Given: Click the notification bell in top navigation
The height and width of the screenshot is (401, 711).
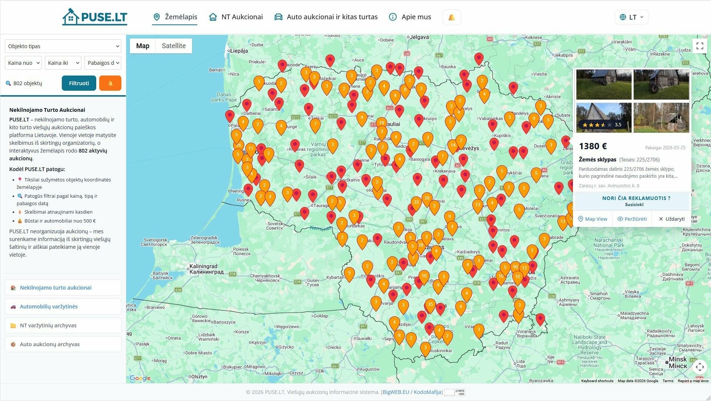Looking at the screenshot, I should [451, 17].
